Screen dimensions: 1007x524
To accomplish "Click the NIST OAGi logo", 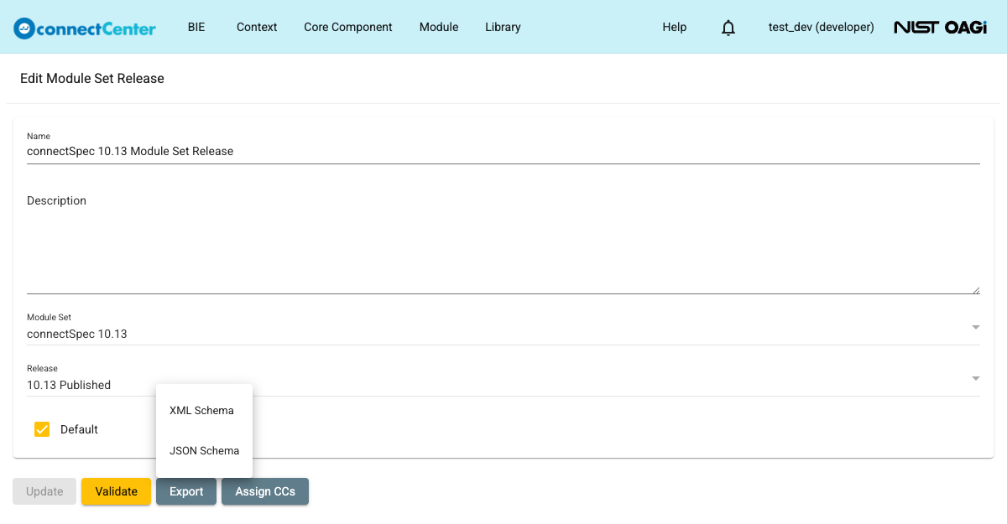I will 941,28.
